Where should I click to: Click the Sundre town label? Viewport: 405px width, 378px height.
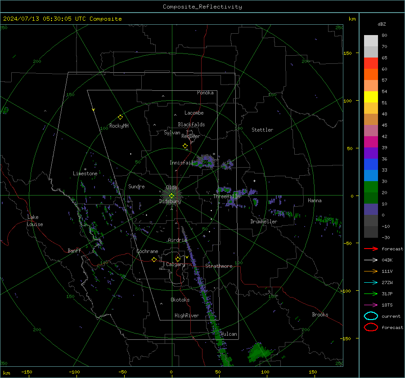(136, 187)
